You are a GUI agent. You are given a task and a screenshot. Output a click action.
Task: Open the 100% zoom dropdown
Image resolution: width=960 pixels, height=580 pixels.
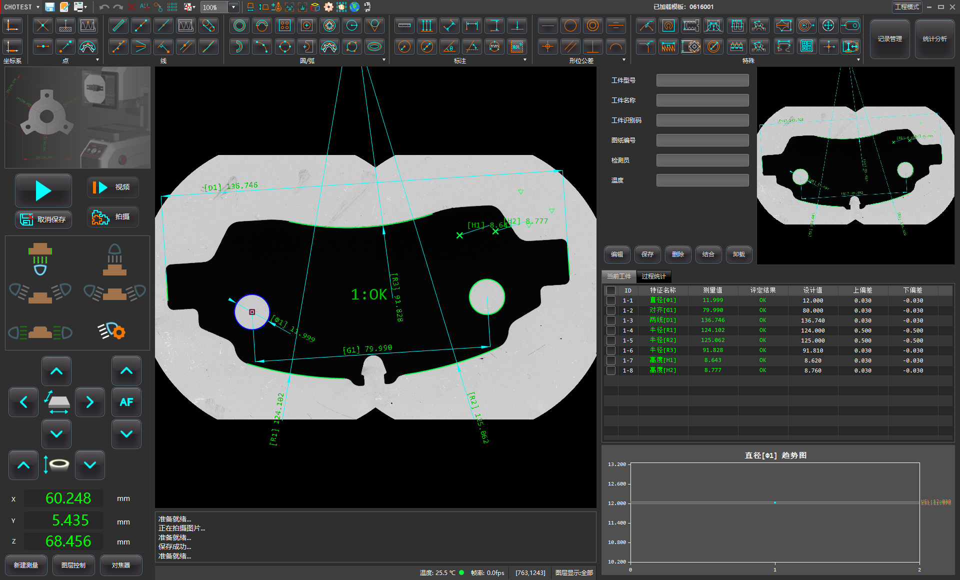233,7
